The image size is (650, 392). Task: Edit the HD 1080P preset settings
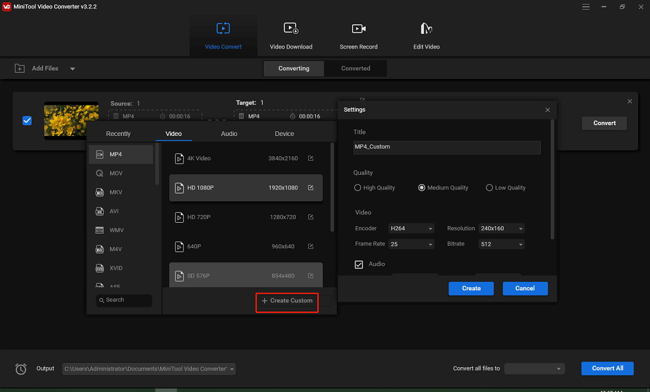coord(310,188)
